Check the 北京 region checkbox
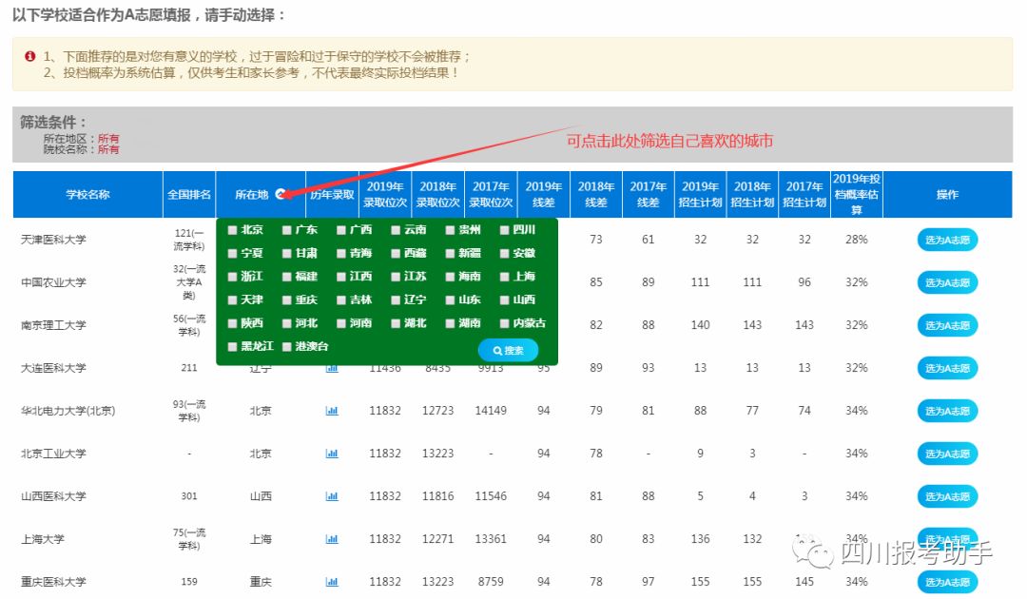The width and height of the screenshot is (1027, 599). (232, 230)
